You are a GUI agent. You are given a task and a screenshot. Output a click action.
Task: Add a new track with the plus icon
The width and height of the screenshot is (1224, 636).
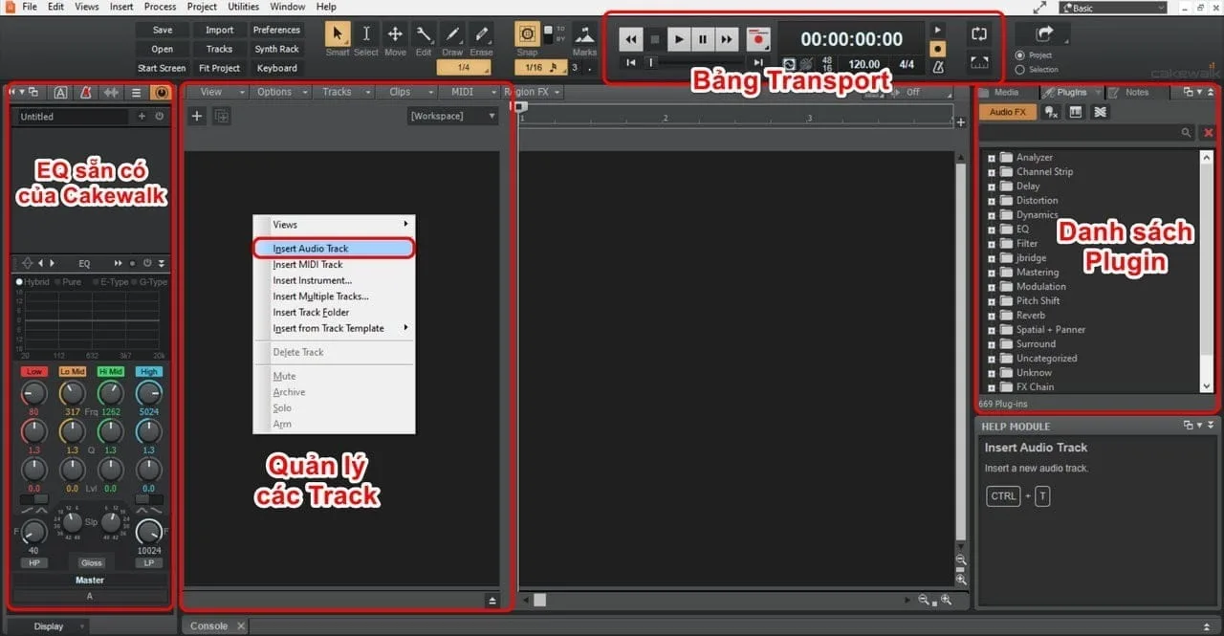pyautogui.click(x=197, y=116)
